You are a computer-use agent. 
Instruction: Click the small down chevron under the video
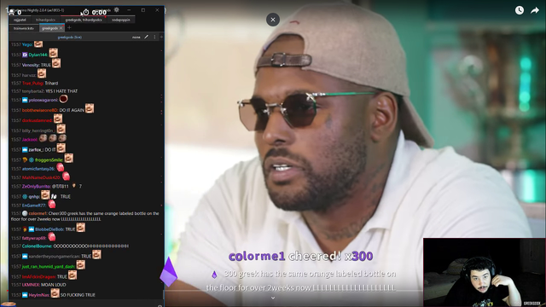pyautogui.click(x=273, y=298)
